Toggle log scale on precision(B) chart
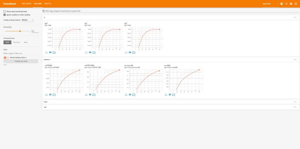 click(130, 95)
